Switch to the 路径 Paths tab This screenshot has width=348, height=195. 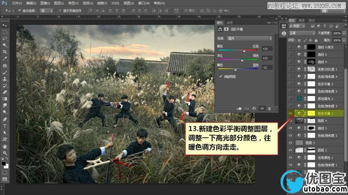[x=311, y=20]
